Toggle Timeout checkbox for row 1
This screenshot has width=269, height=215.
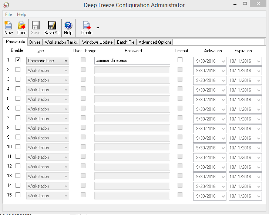180,60
